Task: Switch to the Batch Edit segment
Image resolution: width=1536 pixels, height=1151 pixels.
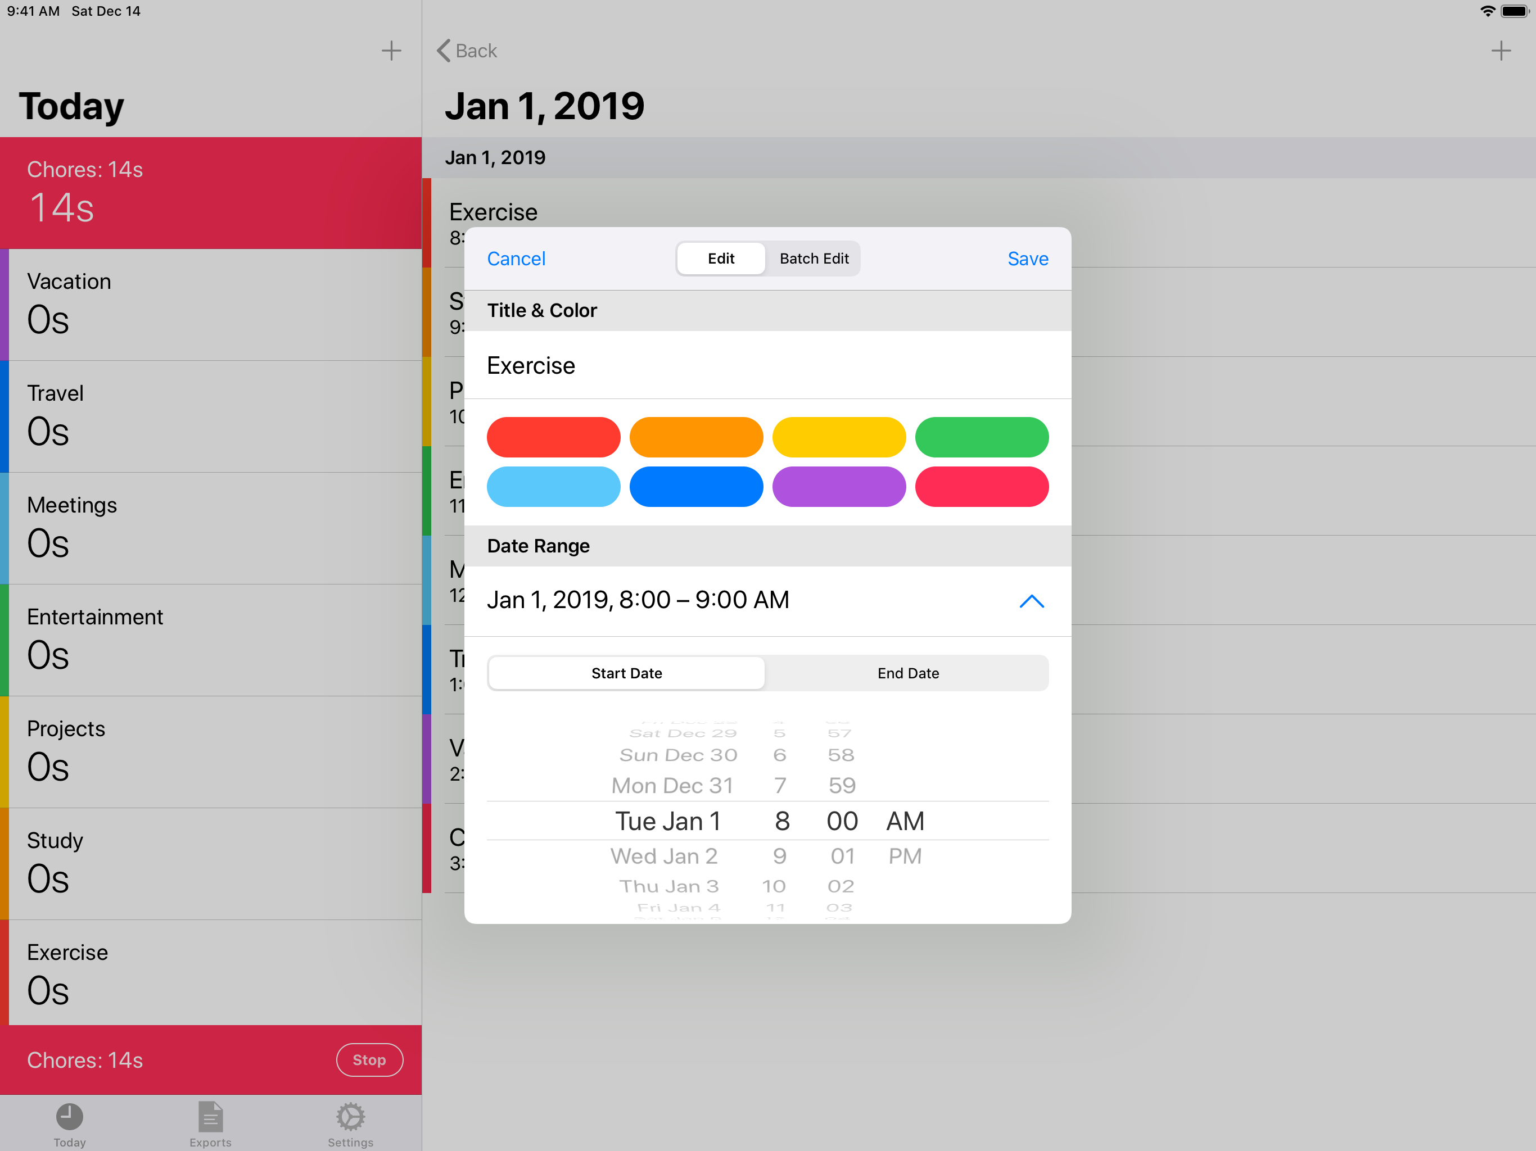Action: point(814,259)
